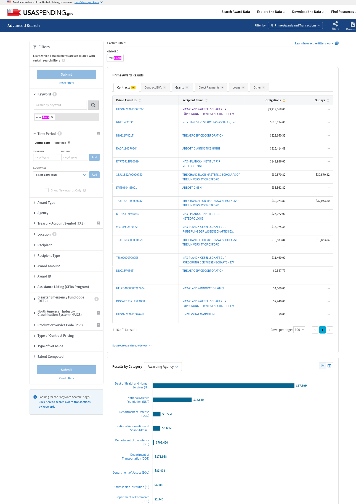Collapse the Keyword filter section
The height and width of the screenshot is (504, 356).
pyautogui.click(x=35, y=94)
